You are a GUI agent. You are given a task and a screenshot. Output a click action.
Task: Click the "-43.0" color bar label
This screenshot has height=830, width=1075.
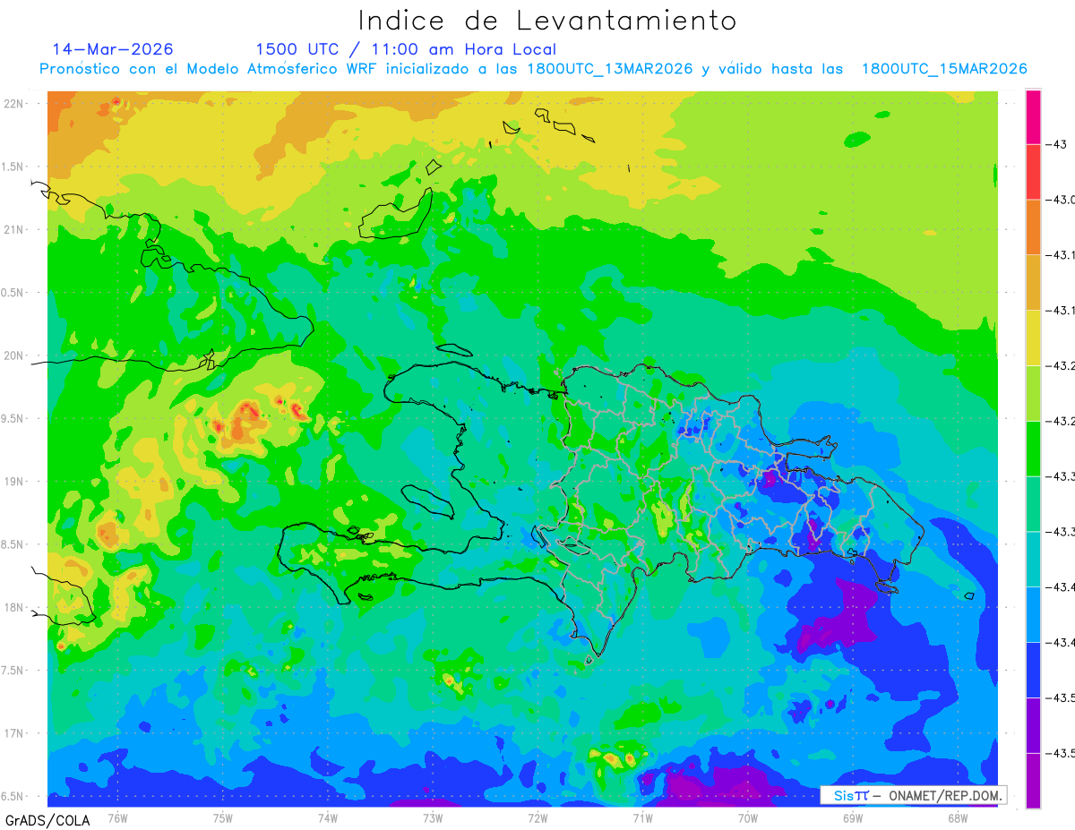[1060, 200]
